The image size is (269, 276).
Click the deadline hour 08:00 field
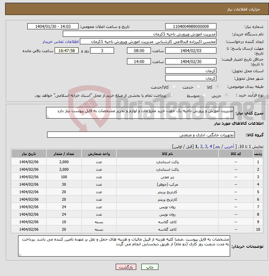click(x=139, y=50)
